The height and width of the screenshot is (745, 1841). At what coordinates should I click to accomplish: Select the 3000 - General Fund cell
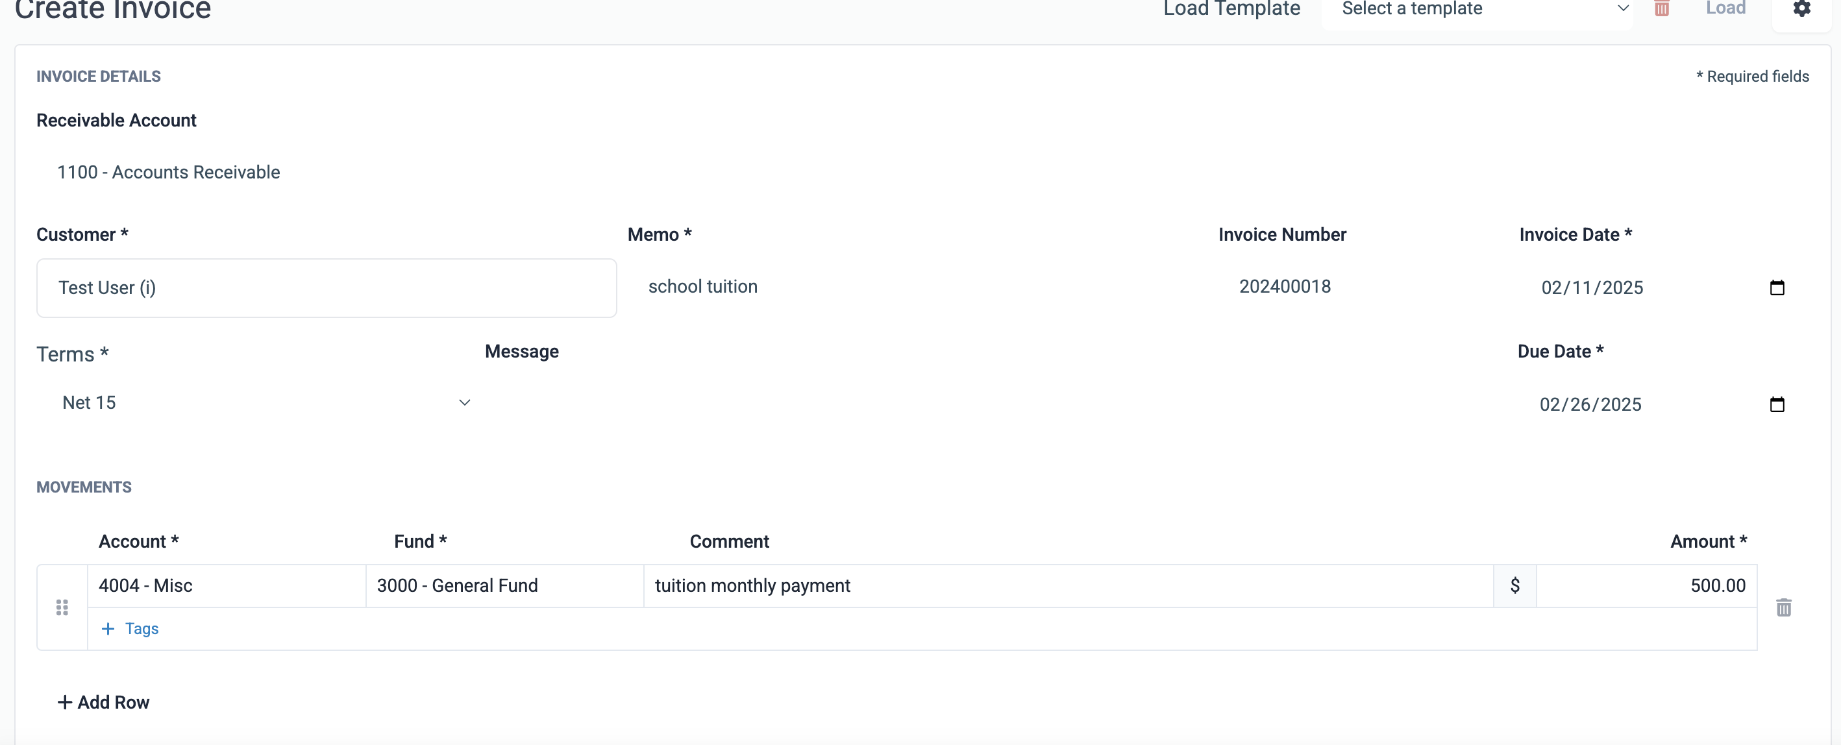click(x=504, y=586)
